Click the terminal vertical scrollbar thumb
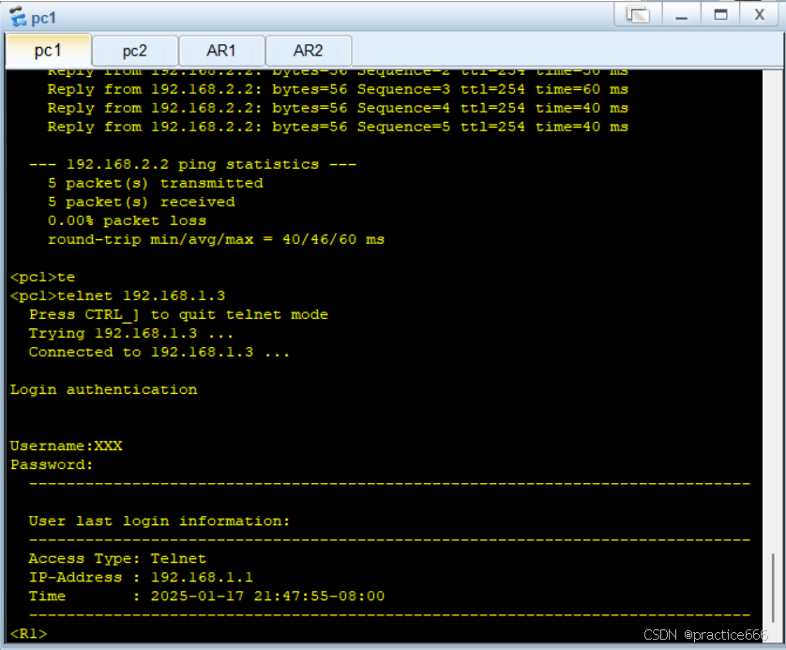Viewport: 786px width, 650px height. pos(773,587)
